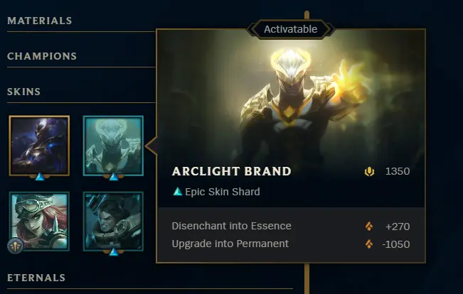
Task: Click the Activatable label badge
Action: 291,29
